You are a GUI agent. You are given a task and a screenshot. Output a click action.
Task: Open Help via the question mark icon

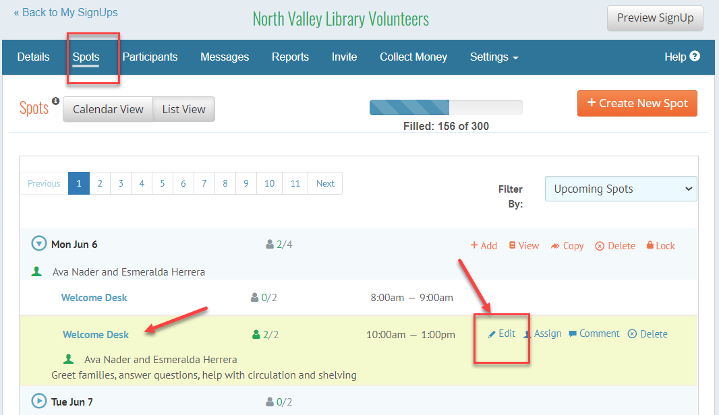[695, 57]
